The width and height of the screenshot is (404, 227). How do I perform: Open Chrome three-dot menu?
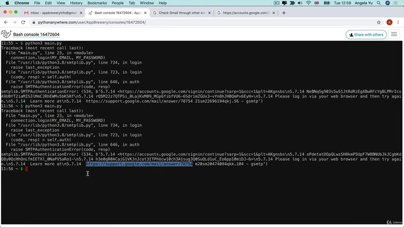pos(398,23)
